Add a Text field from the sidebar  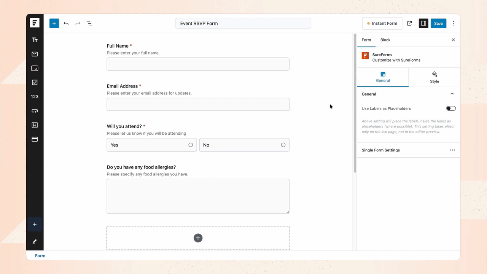[35, 40]
